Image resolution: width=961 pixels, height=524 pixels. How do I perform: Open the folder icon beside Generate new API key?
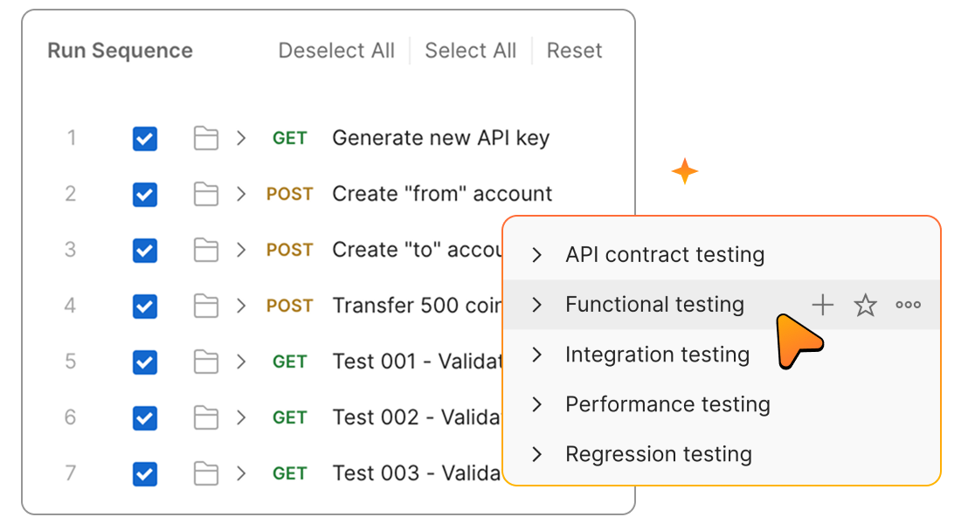tap(205, 138)
